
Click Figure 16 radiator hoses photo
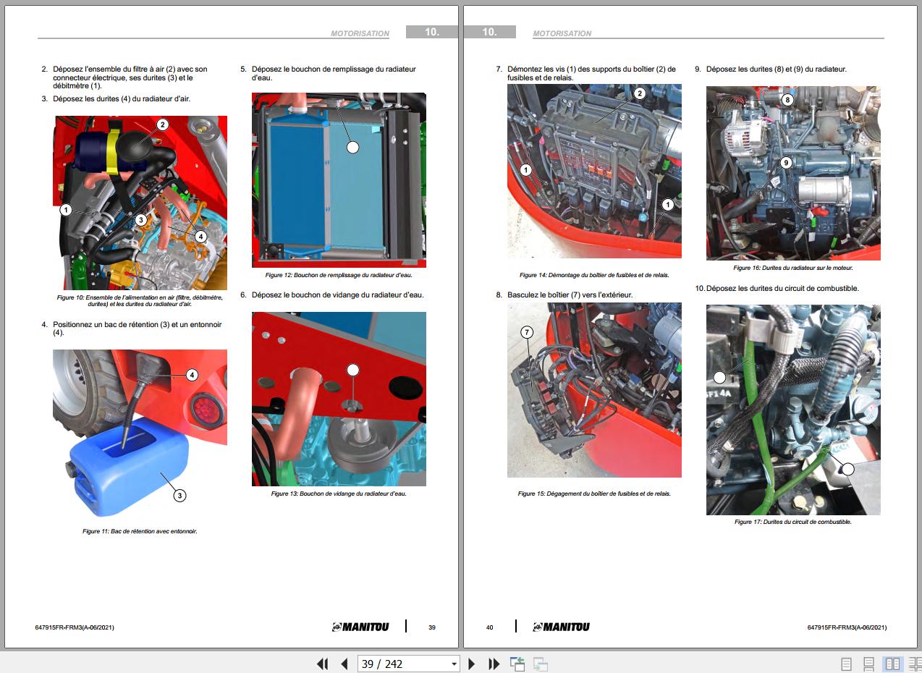(793, 173)
